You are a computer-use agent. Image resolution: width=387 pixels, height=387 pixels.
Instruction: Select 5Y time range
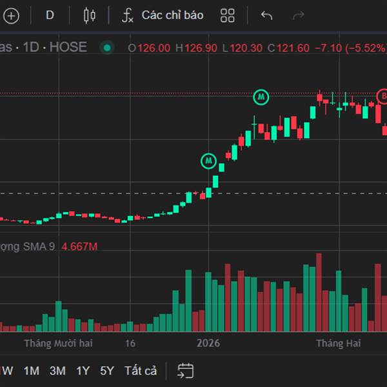tap(106, 371)
